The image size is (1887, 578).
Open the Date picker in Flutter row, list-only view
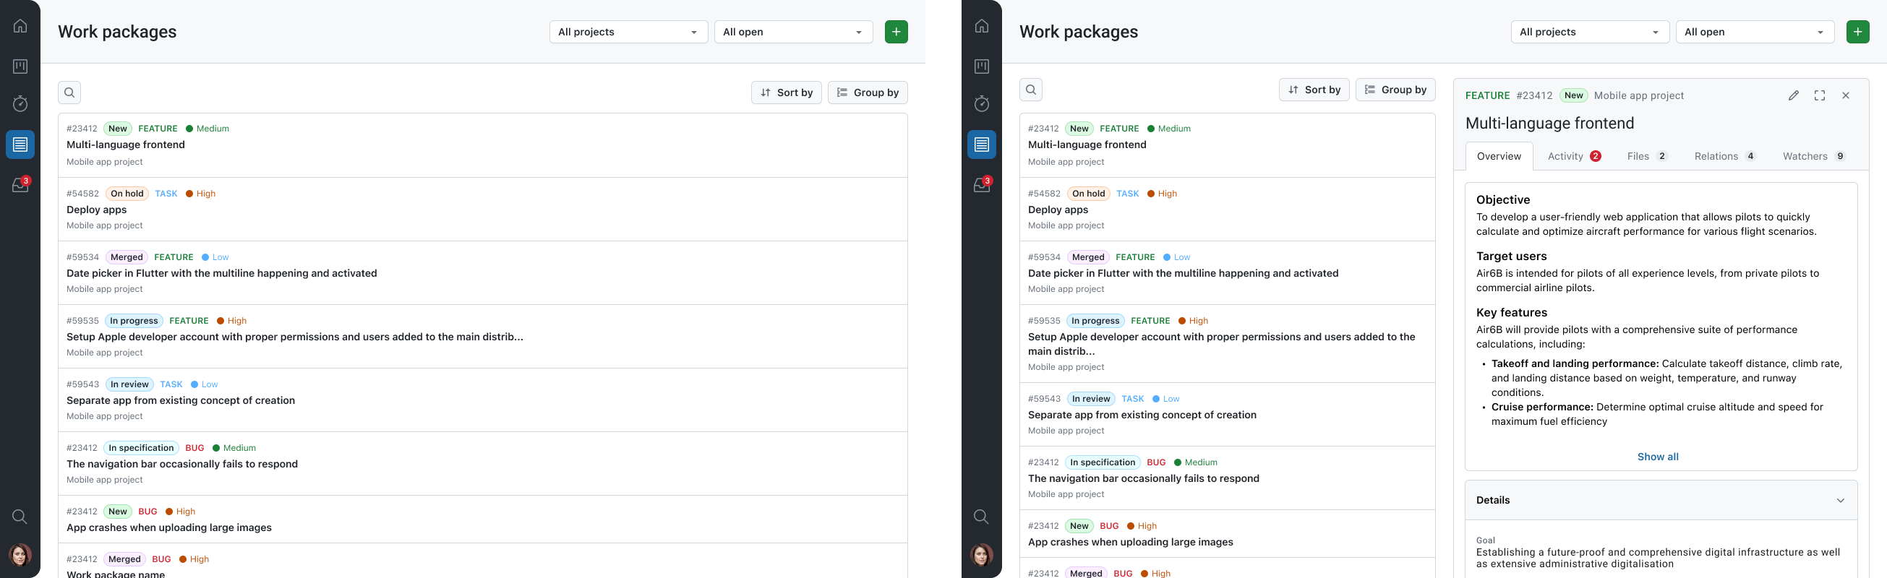tap(483, 273)
